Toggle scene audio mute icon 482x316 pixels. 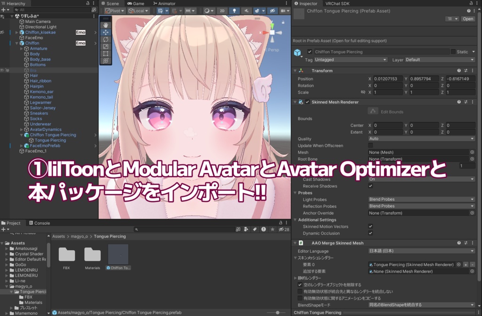[x=246, y=11]
